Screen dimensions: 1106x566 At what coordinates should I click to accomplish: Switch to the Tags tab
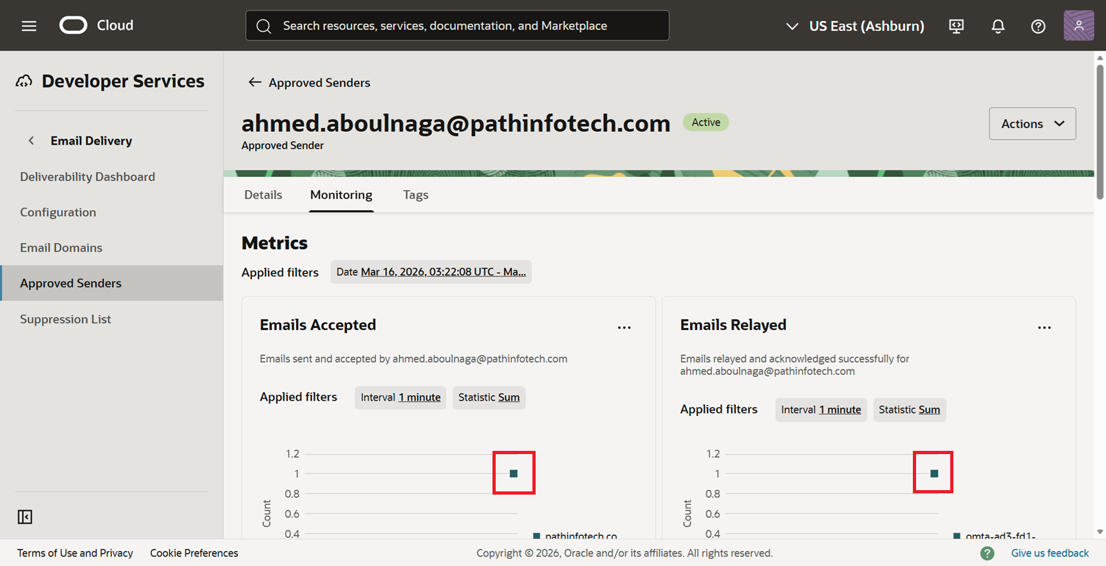point(415,195)
